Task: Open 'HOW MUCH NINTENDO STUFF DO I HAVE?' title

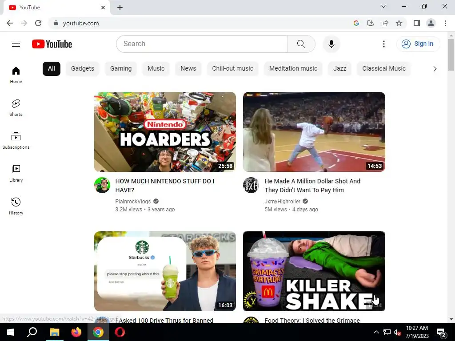Action: coord(165,186)
